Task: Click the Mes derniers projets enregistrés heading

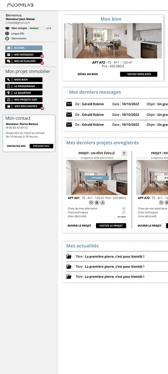Action: 103,143
